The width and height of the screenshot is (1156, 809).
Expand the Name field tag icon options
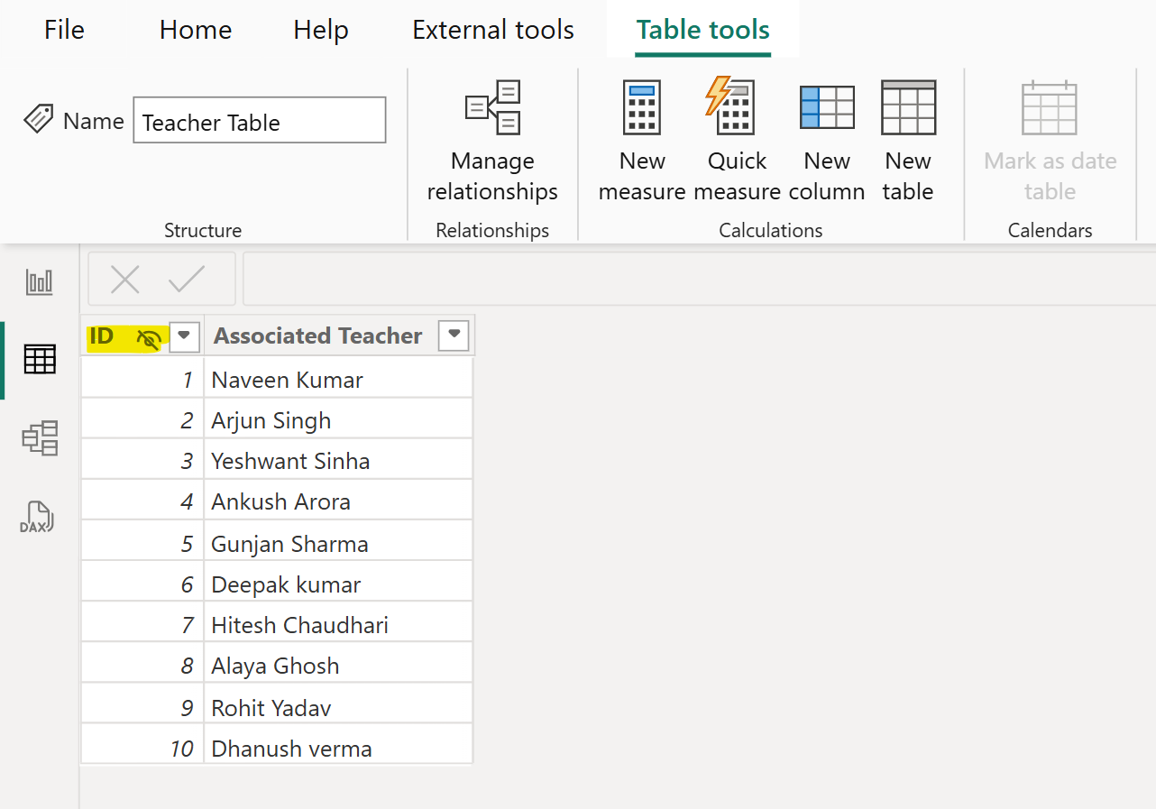38,118
